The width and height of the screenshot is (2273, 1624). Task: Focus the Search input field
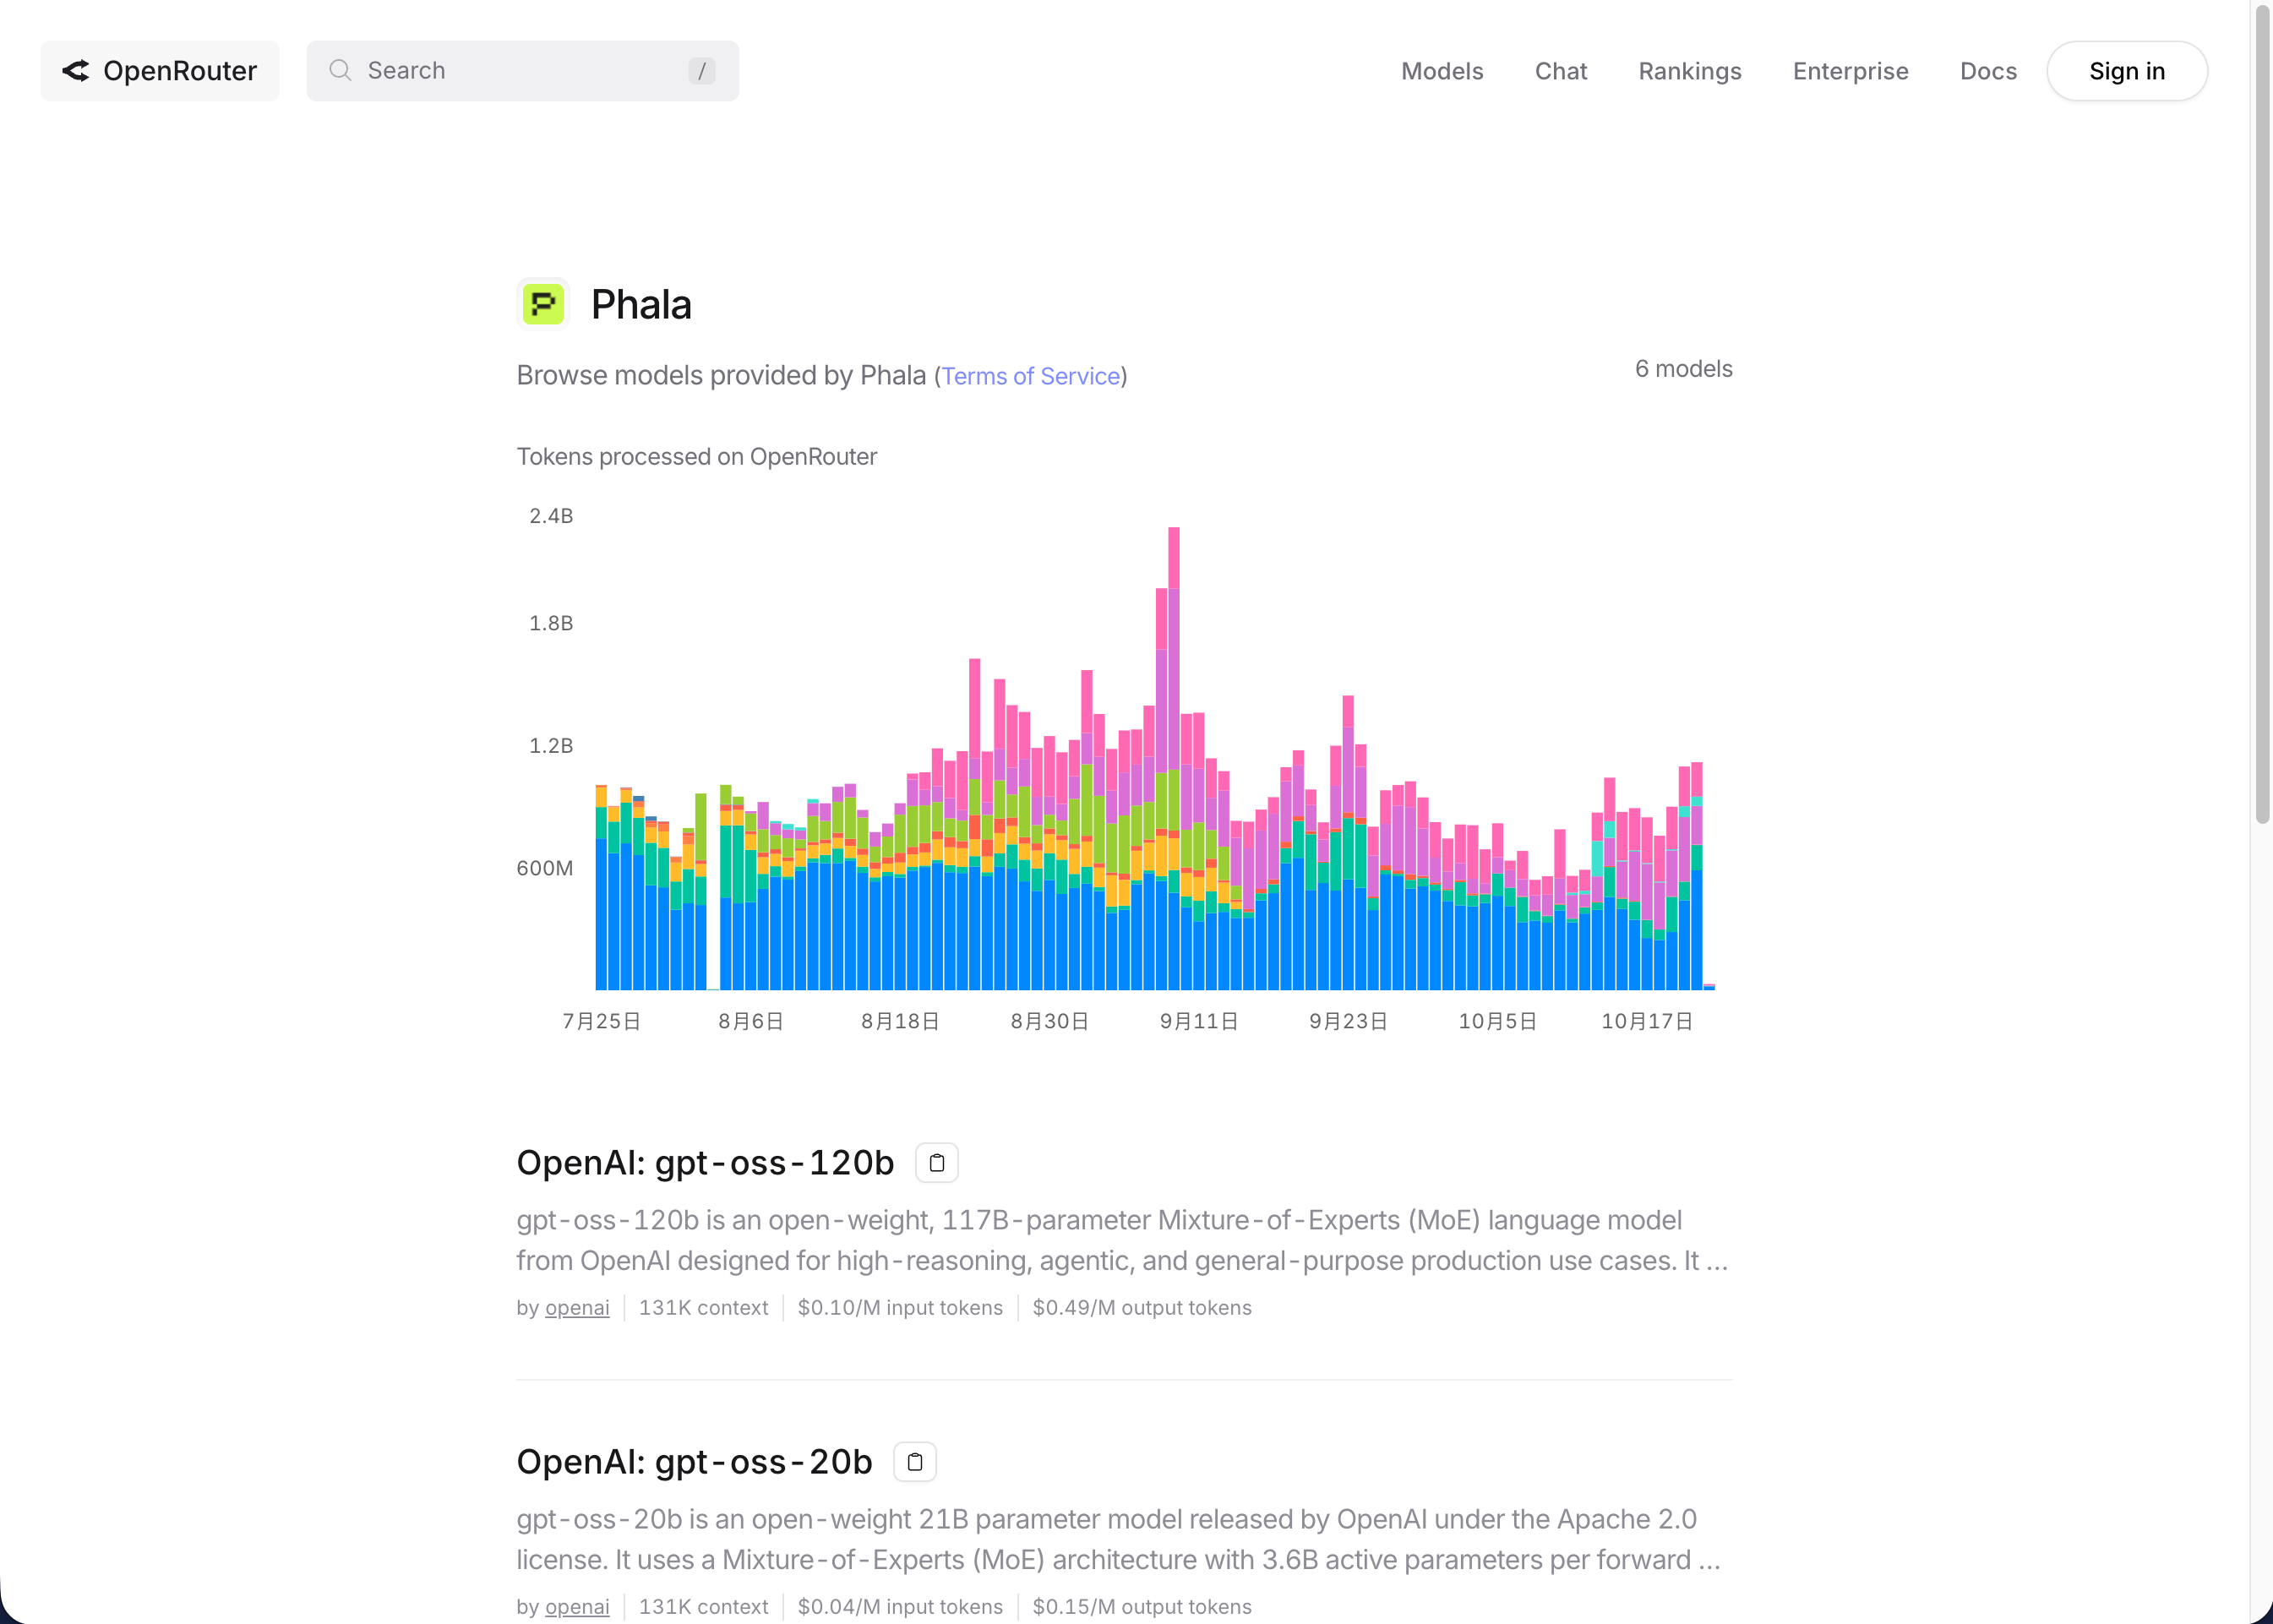(520, 71)
